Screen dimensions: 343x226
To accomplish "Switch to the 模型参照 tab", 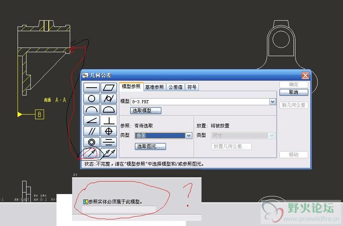I will pos(131,87).
